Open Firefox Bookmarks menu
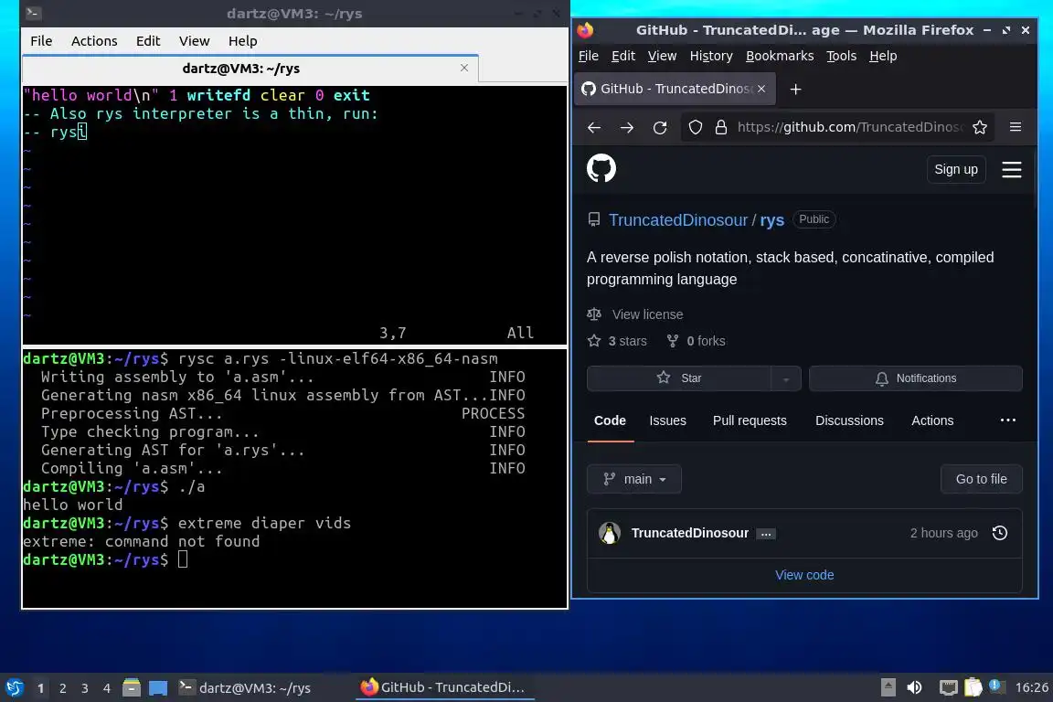Viewport: 1053px width, 702px height. coord(780,56)
